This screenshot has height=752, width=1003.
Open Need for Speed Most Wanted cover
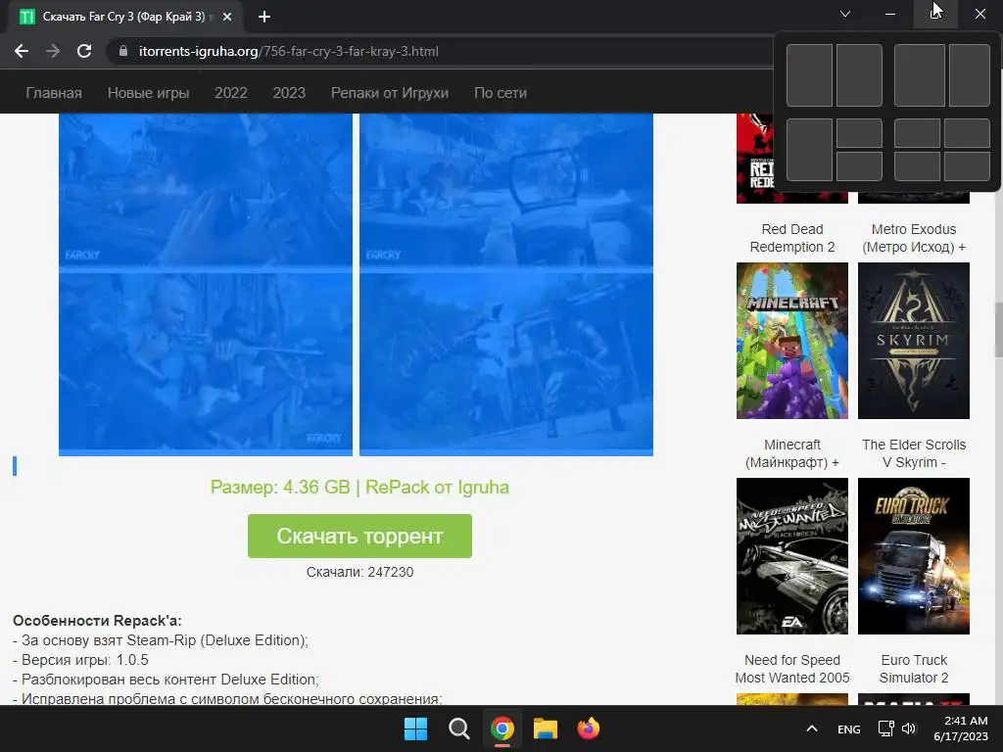click(x=791, y=556)
